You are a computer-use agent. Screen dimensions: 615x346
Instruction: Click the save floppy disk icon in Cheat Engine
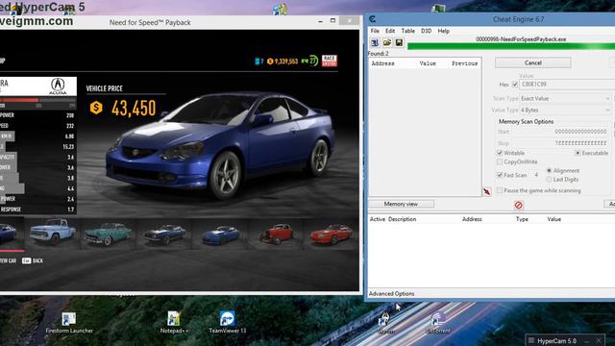click(x=399, y=42)
